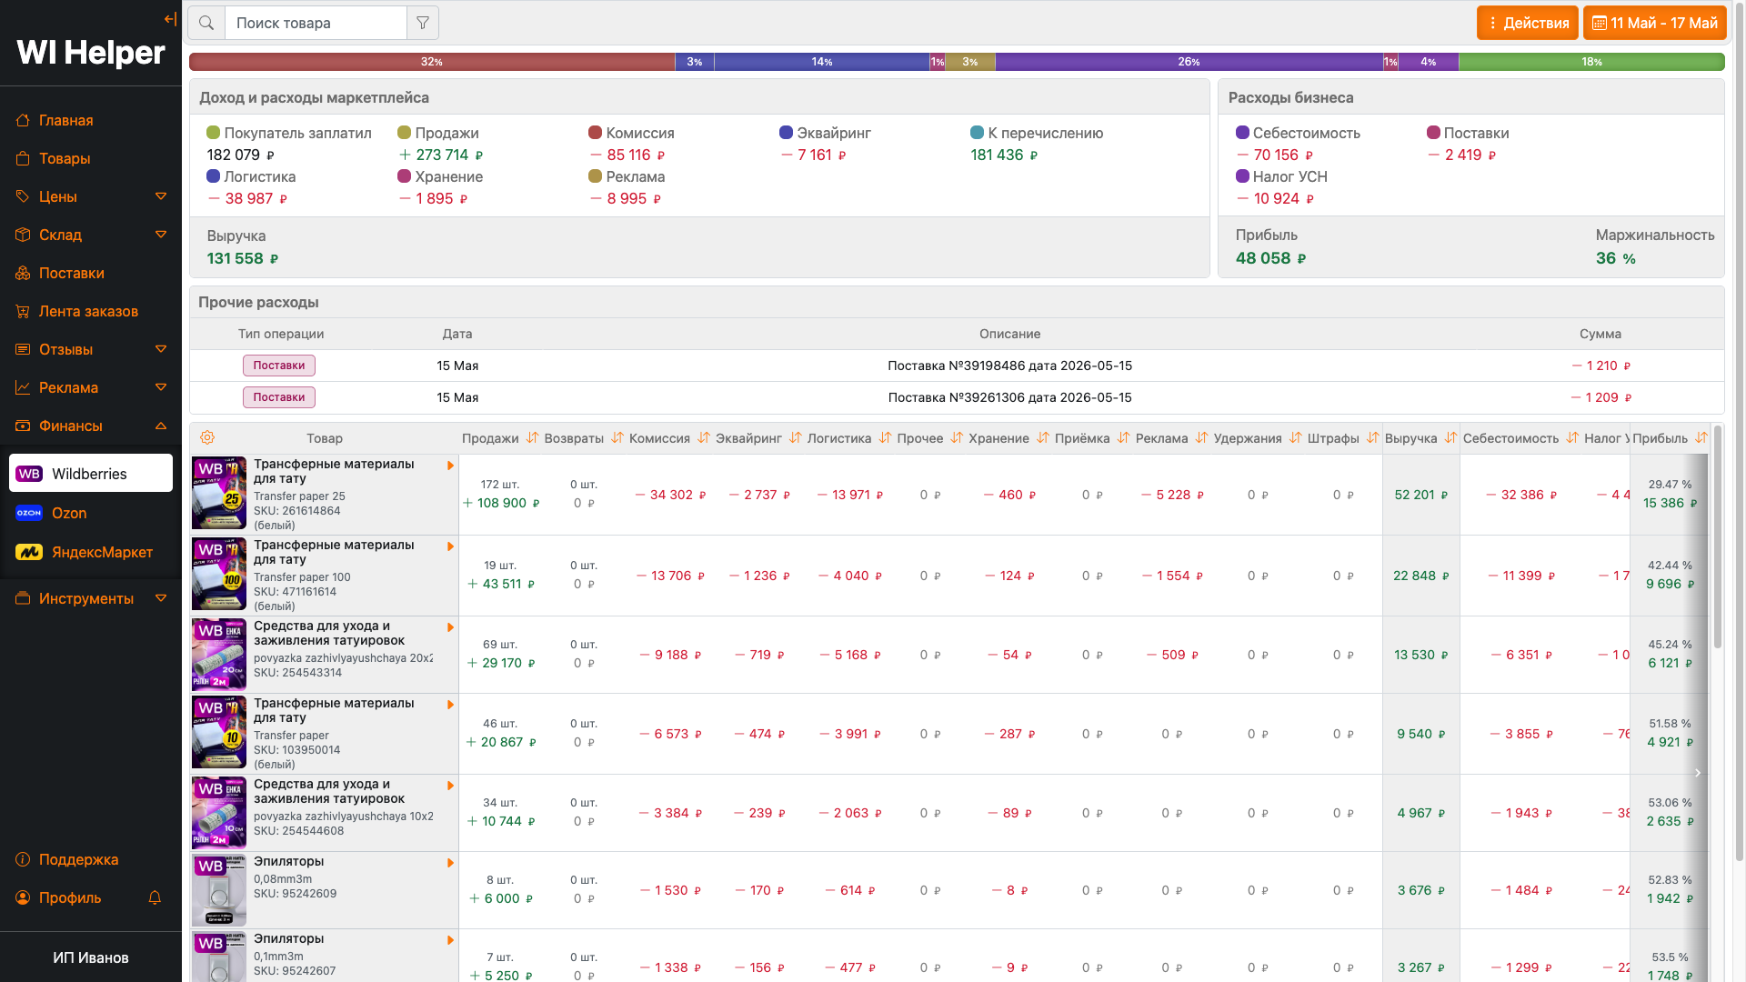Click the 18% green bar segment
The width and height of the screenshot is (1746, 982).
[x=1591, y=62]
